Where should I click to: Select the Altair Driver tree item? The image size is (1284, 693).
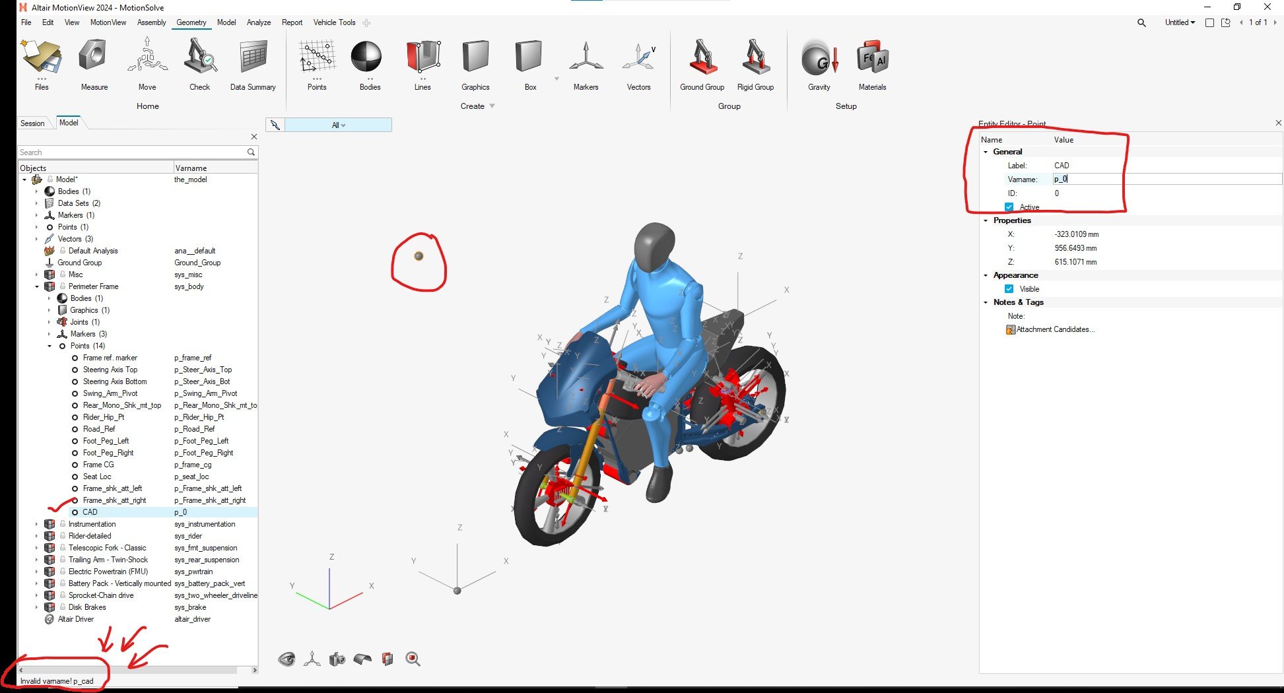coord(75,619)
